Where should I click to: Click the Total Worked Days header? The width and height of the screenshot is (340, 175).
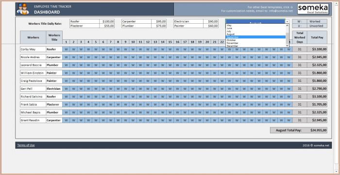tap(300, 37)
